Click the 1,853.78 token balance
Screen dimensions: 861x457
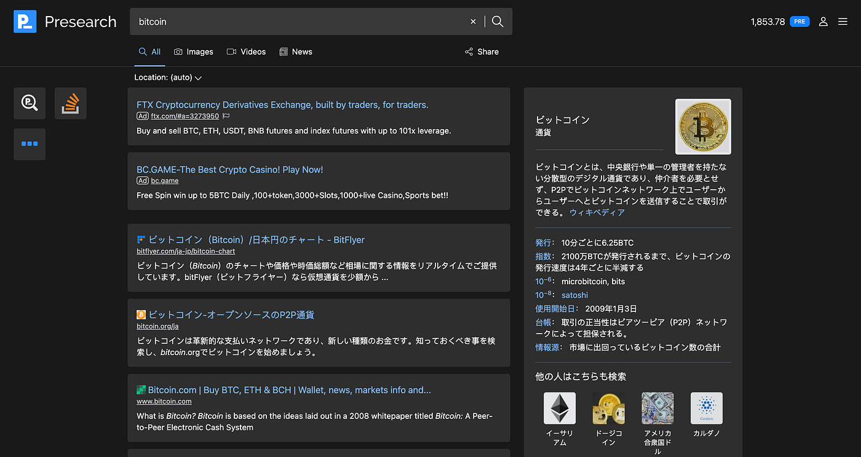(768, 21)
